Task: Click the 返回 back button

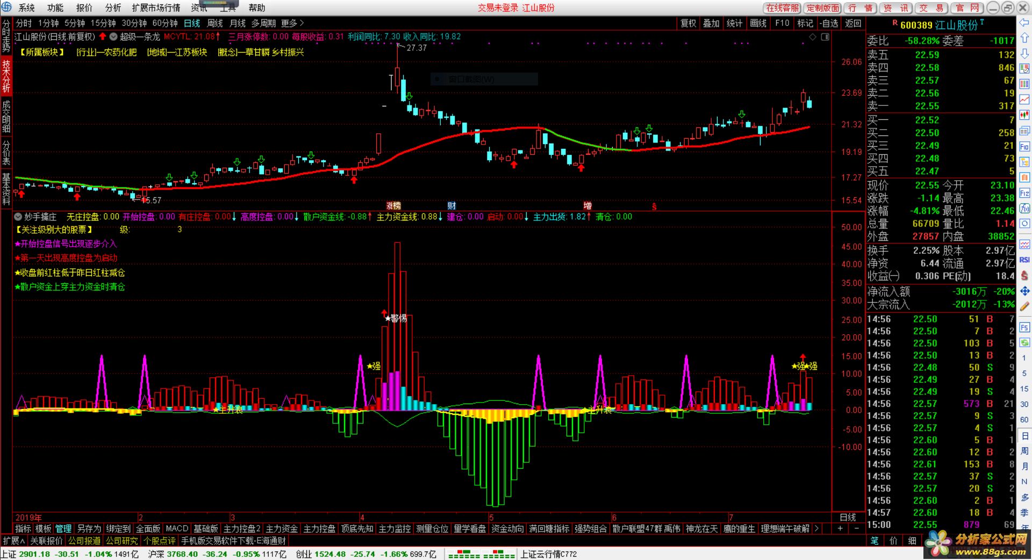Action: (853, 23)
